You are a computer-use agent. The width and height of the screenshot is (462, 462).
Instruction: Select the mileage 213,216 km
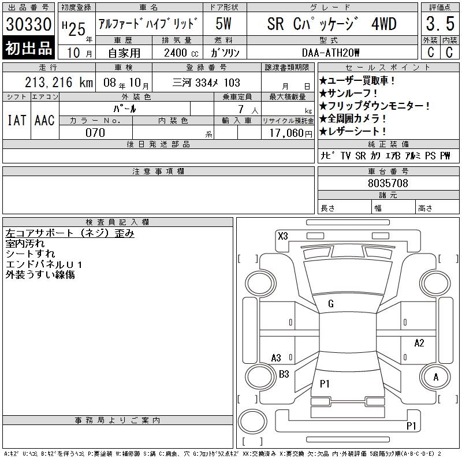59,83
